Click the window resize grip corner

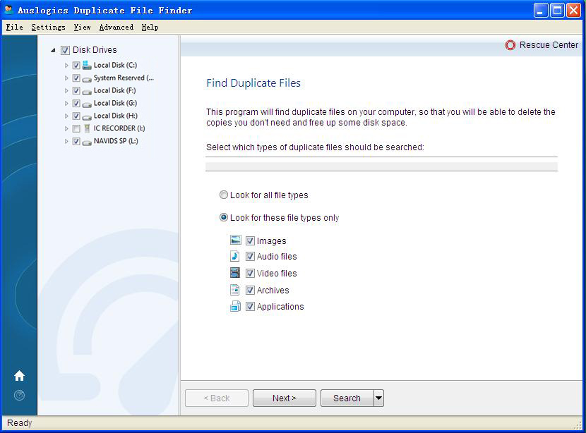click(579, 425)
